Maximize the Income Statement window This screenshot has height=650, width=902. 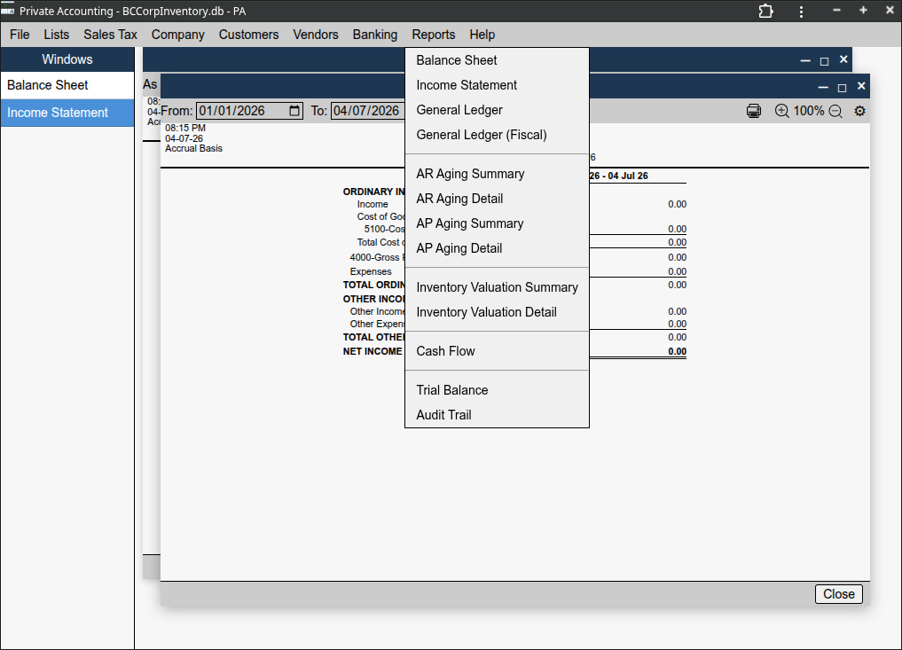pyautogui.click(x=843, y=87)
